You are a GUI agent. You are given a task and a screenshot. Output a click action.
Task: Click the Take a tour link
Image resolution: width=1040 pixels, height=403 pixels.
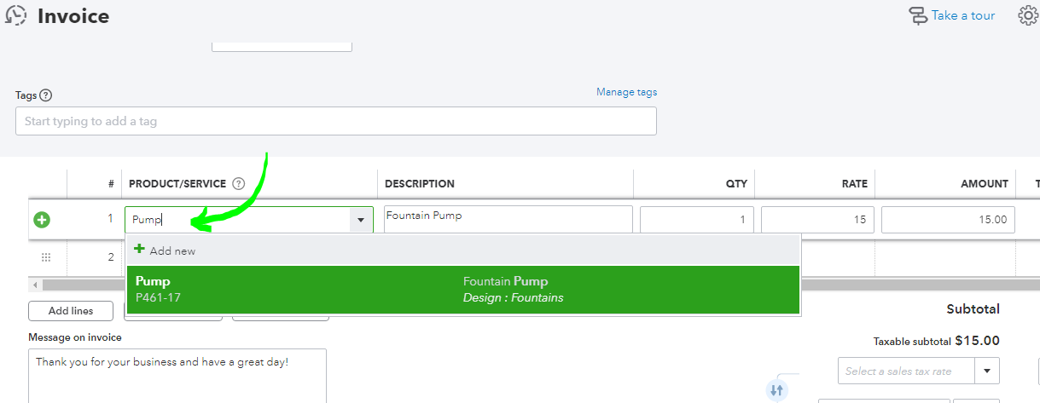point(963,15)
